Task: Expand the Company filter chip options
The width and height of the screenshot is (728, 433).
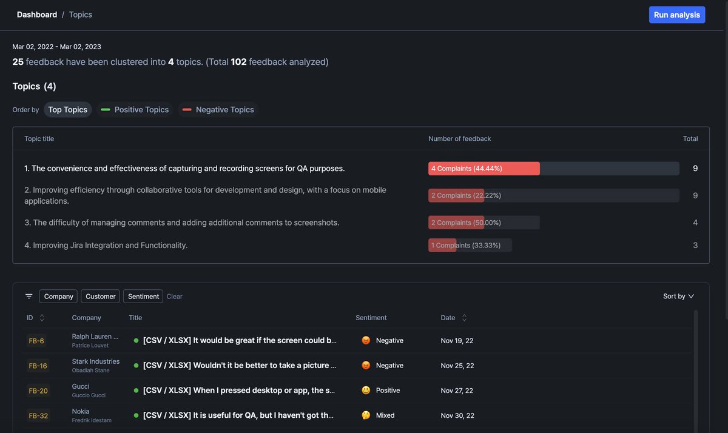Action: tap(58, 295)
